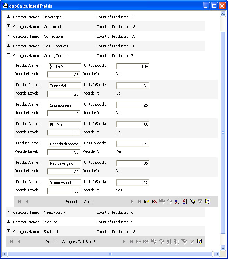
Task: Expand the Beverages category
Action: pos(9,17)
